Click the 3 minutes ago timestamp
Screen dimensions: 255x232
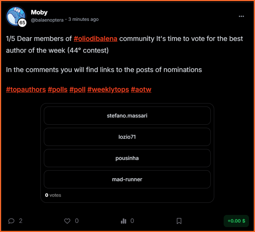tap(83, 19)
